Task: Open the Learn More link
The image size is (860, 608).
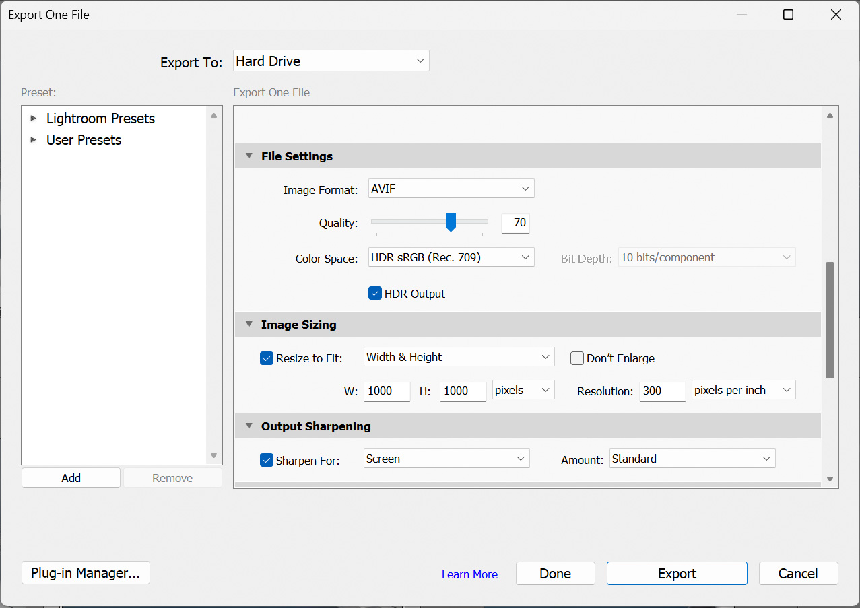Action: point(469,574)
